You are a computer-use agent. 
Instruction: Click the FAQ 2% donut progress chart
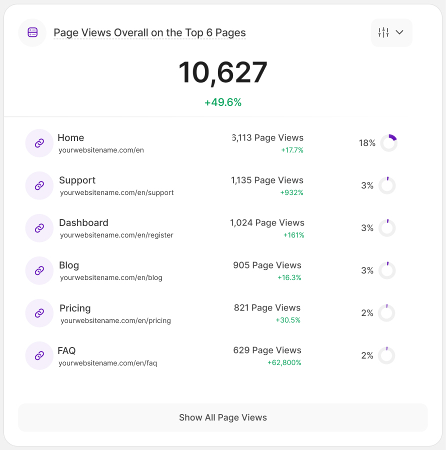(386, 355)
